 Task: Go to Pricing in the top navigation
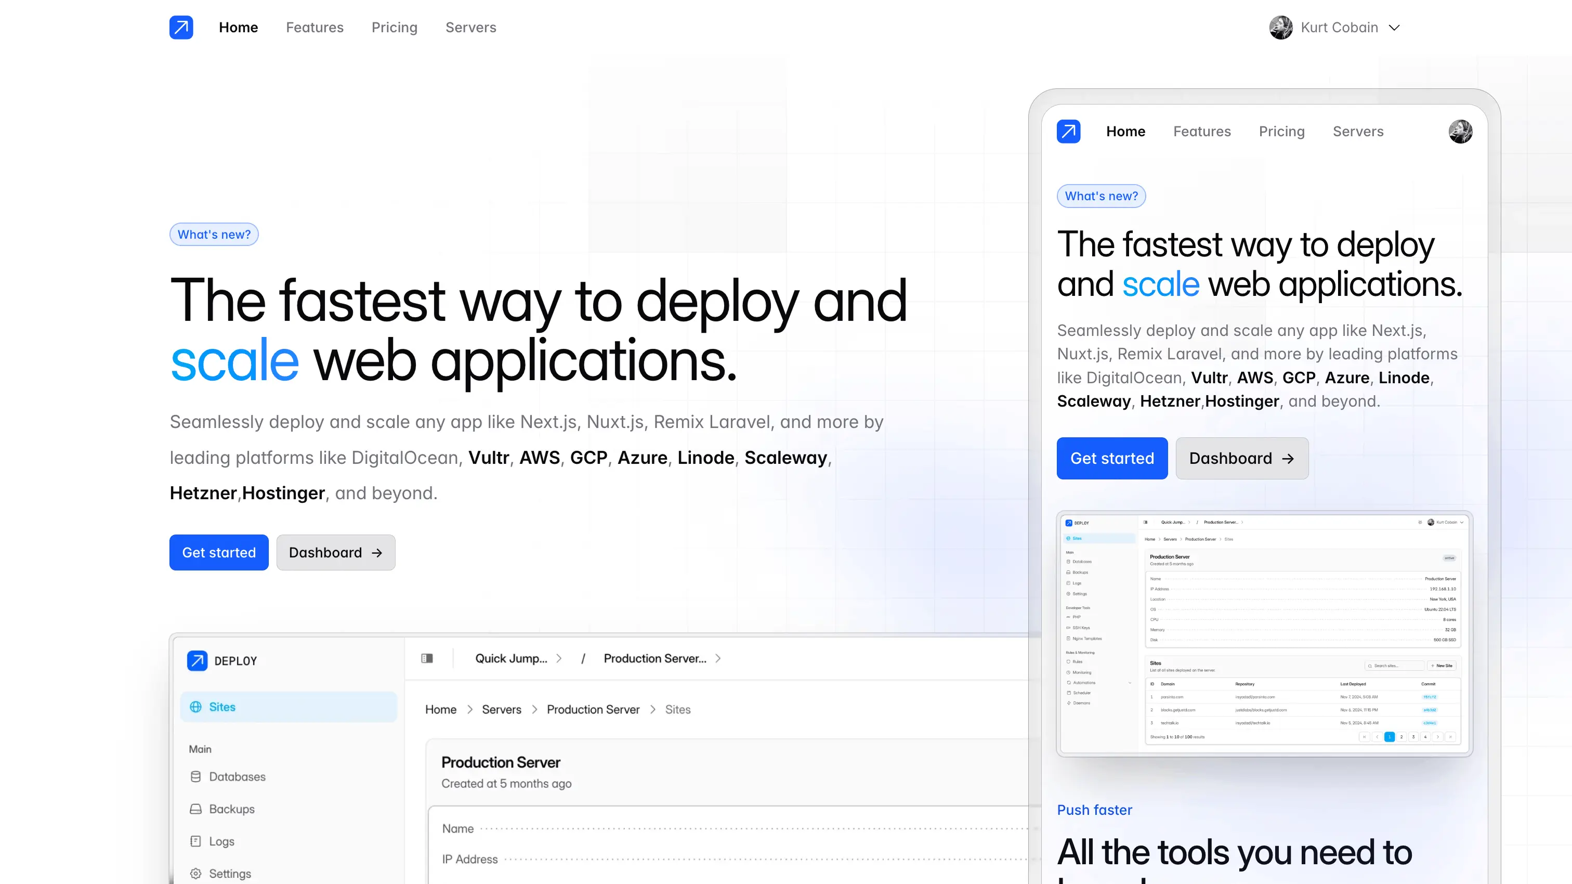point(394,28)
